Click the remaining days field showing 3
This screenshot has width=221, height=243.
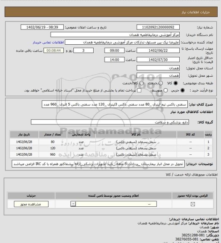pos(84,51)
